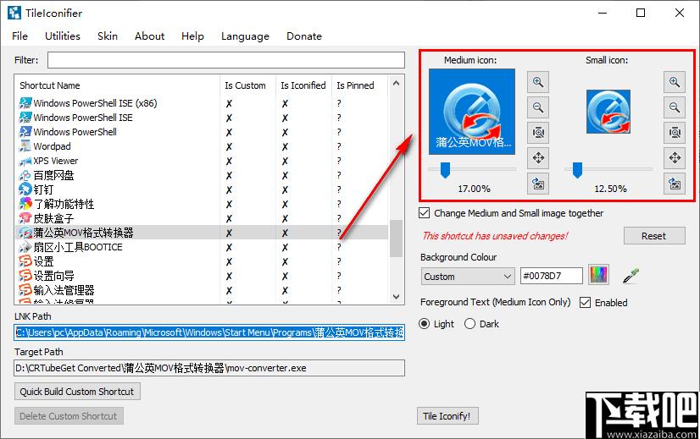Select the 蒲公英MOV格式转换器 shortcut
The width and height of the screenshot is (700, 439).
[x=203, y=233]
